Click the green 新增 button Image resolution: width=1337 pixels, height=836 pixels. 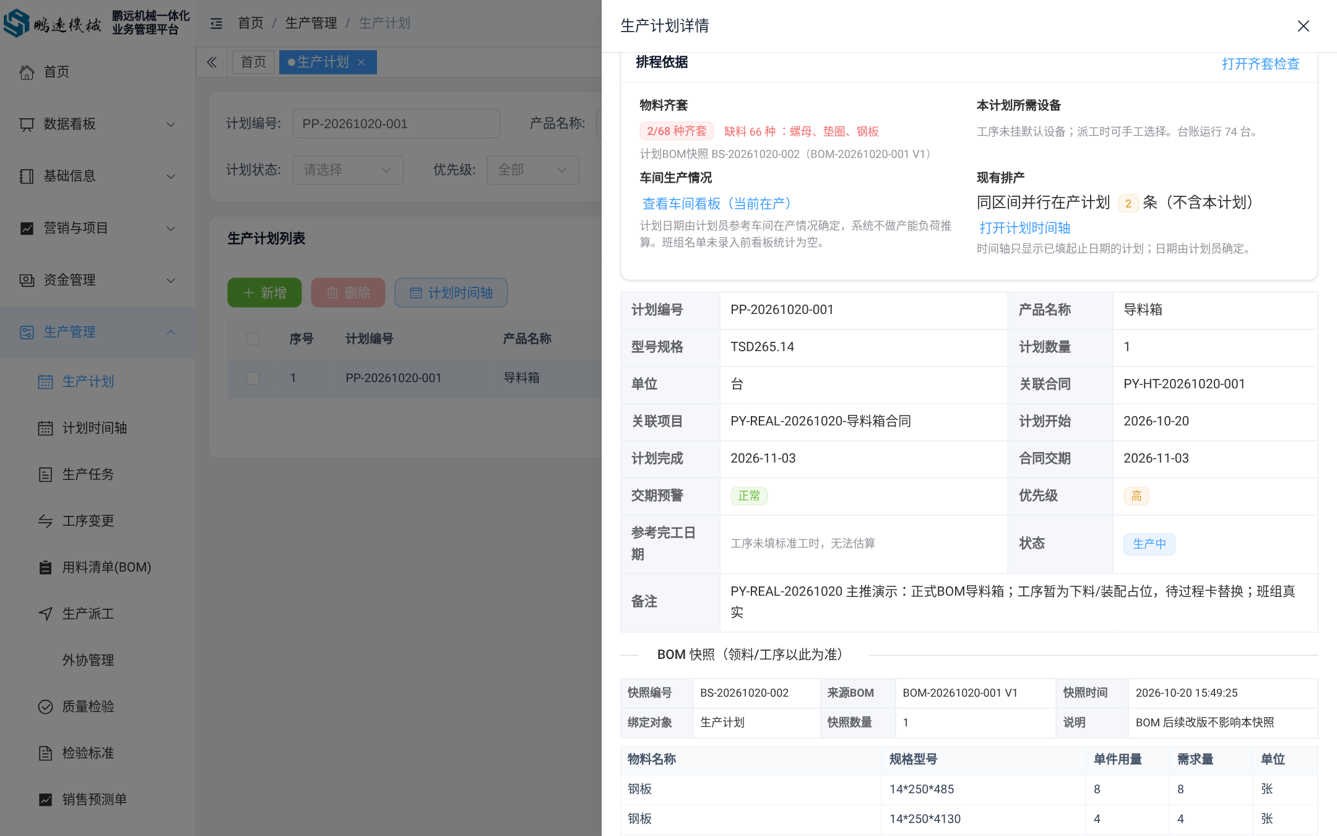tap(264, 293)
